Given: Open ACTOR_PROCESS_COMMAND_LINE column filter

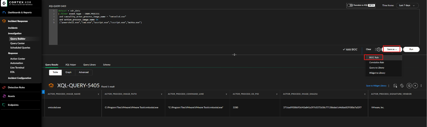Looking at the screenshot, I should pyautogui.click(x=227, y=94).
